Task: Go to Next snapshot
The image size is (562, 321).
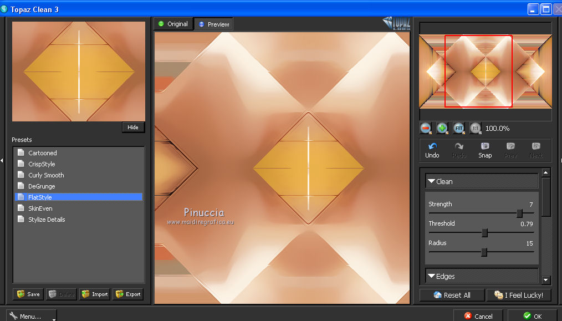Action: (x=536, y=150)
